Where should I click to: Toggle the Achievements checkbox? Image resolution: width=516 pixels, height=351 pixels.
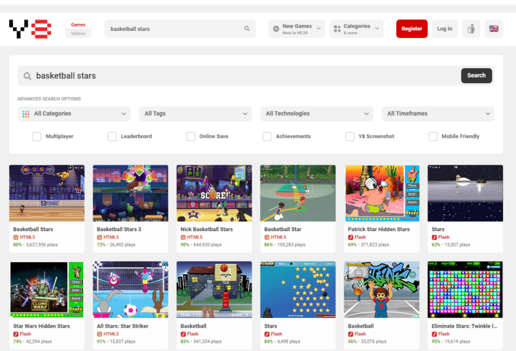(x=267, y=136)
